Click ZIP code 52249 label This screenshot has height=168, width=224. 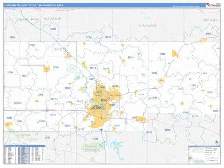pos(16,103)
